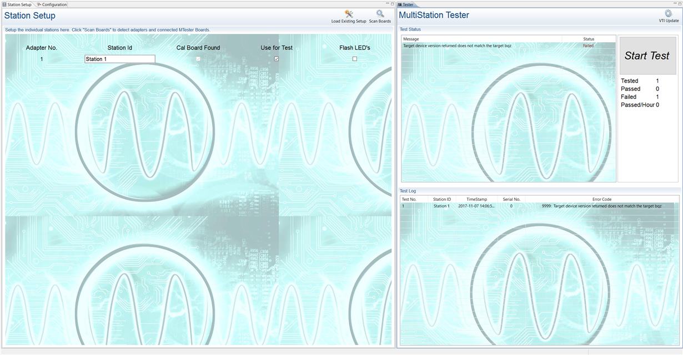Click the Adapter No. value 1
The height and width of the screenshot is (355, 683).
pyautogui.click(x=42, y=59)
